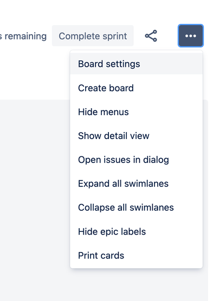
Task: Hide epic labels on the board
Action: pos(137,231)
